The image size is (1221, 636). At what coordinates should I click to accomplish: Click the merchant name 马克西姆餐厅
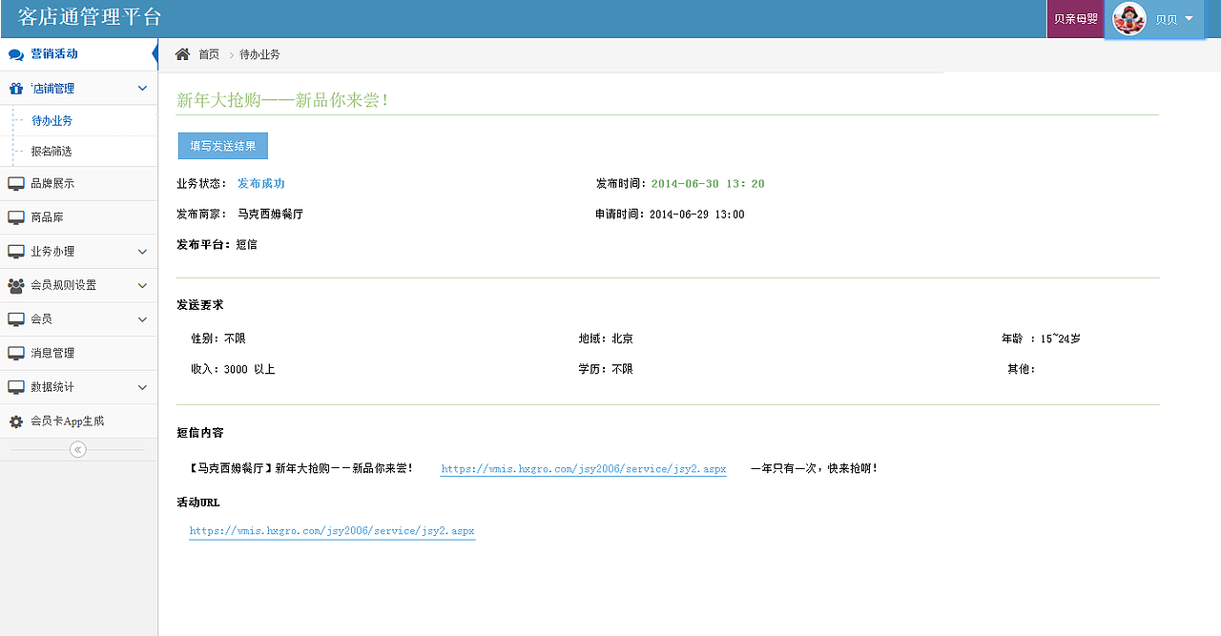(270, 215)
